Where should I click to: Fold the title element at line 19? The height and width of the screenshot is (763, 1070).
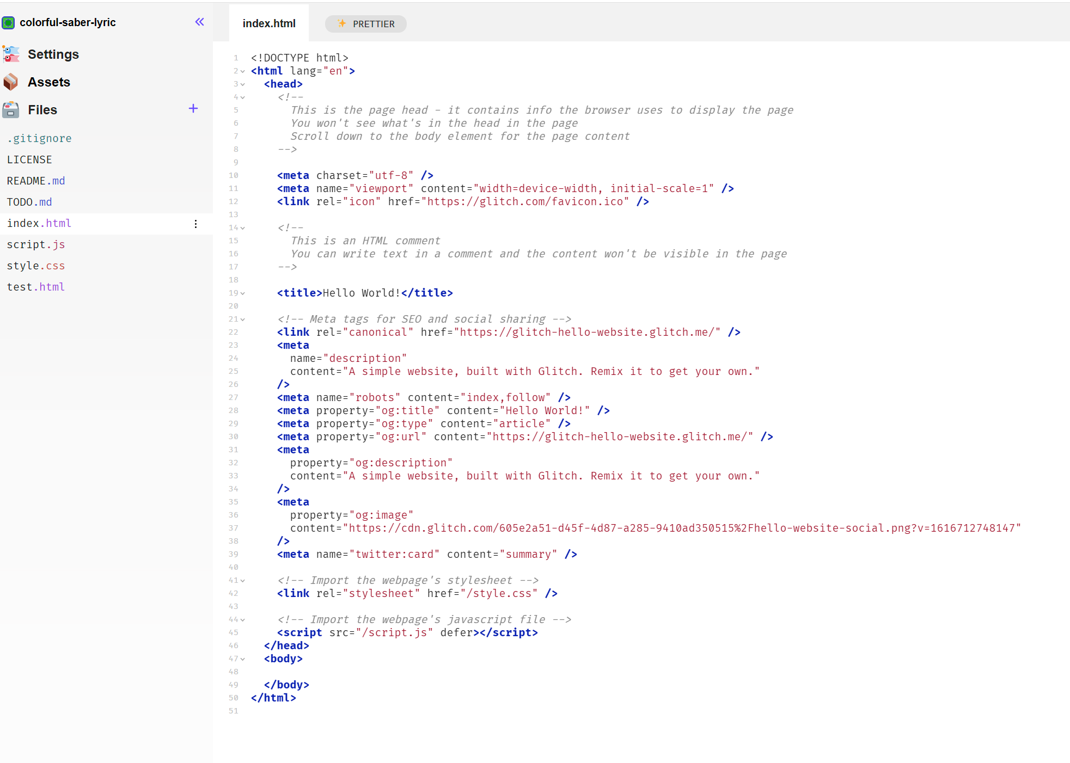[x=243, y=293]
